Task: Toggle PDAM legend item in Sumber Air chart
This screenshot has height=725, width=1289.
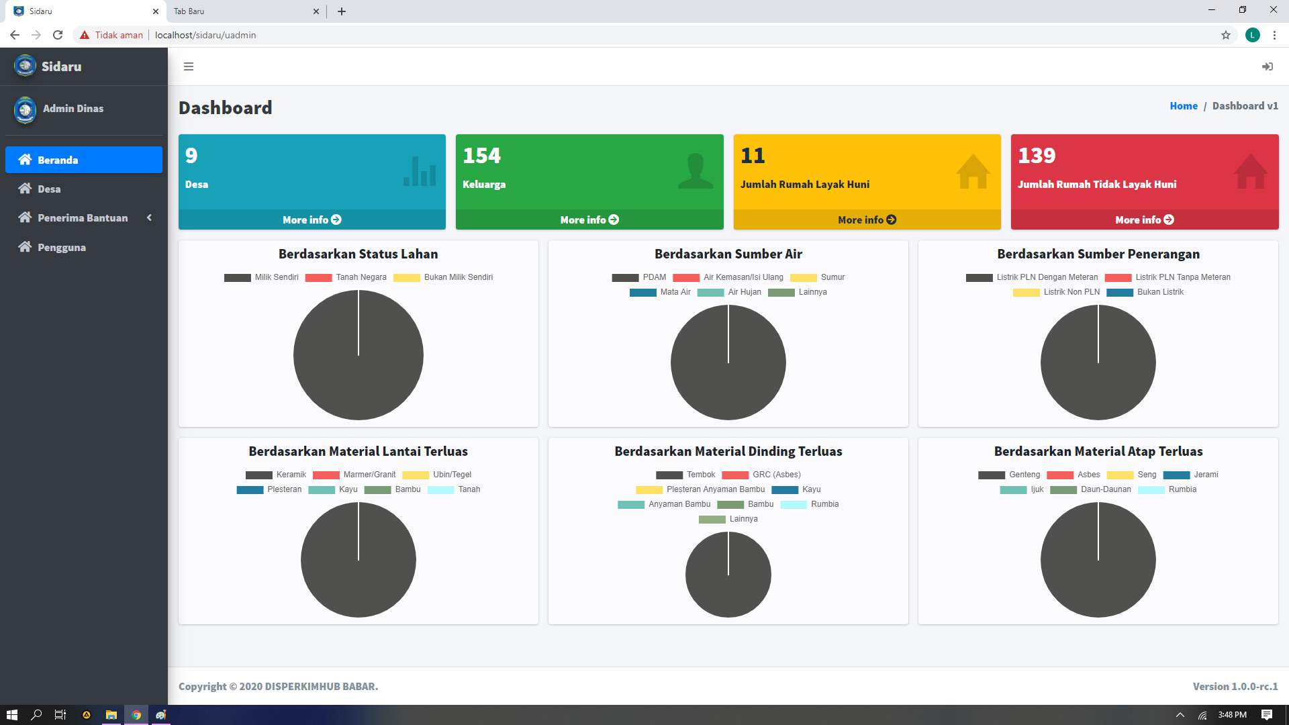Action: tap(639, 277)
